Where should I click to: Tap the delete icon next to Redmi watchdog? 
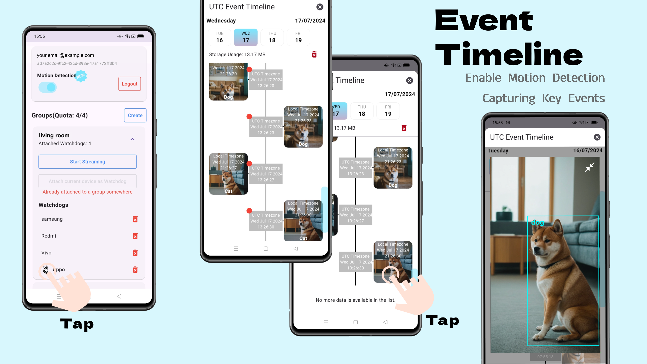point(135,236)
